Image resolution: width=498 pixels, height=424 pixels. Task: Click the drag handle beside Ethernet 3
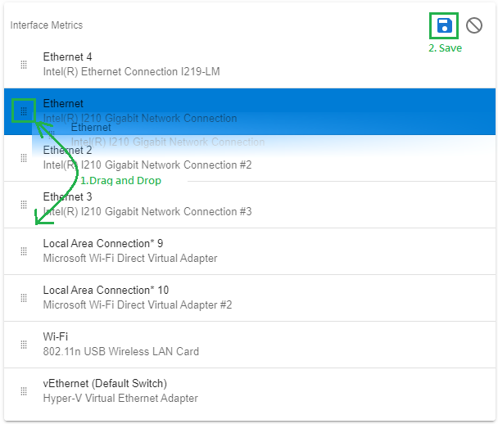[24, 205]
